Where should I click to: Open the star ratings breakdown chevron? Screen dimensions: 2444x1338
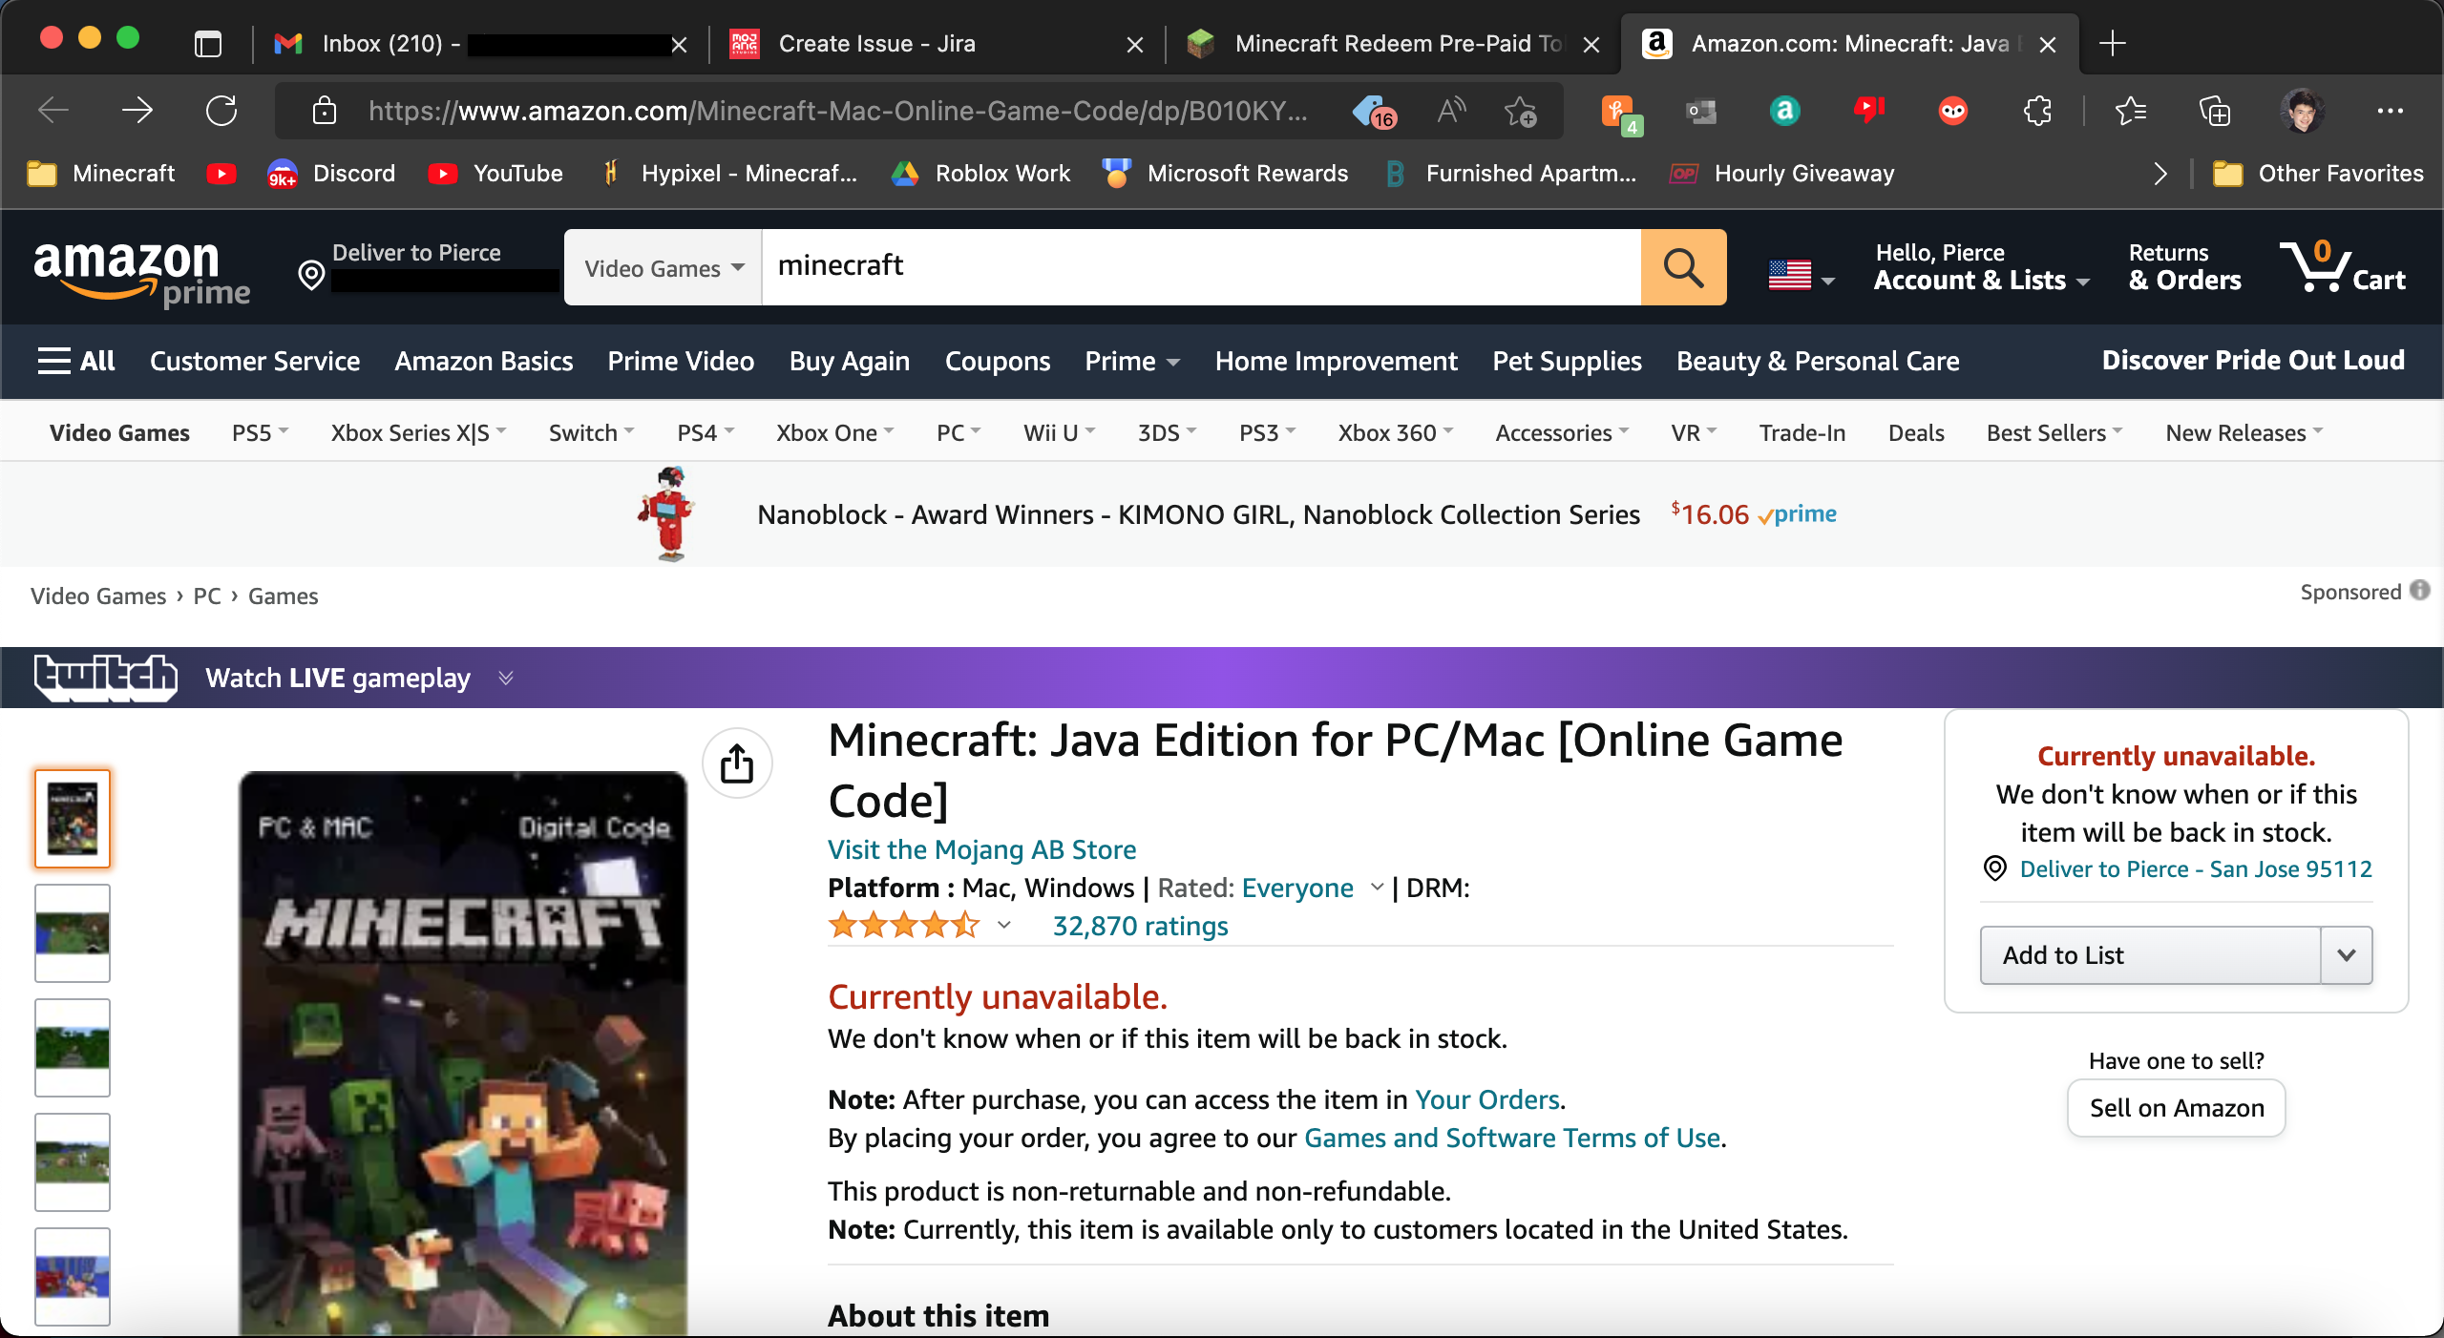1003,925
